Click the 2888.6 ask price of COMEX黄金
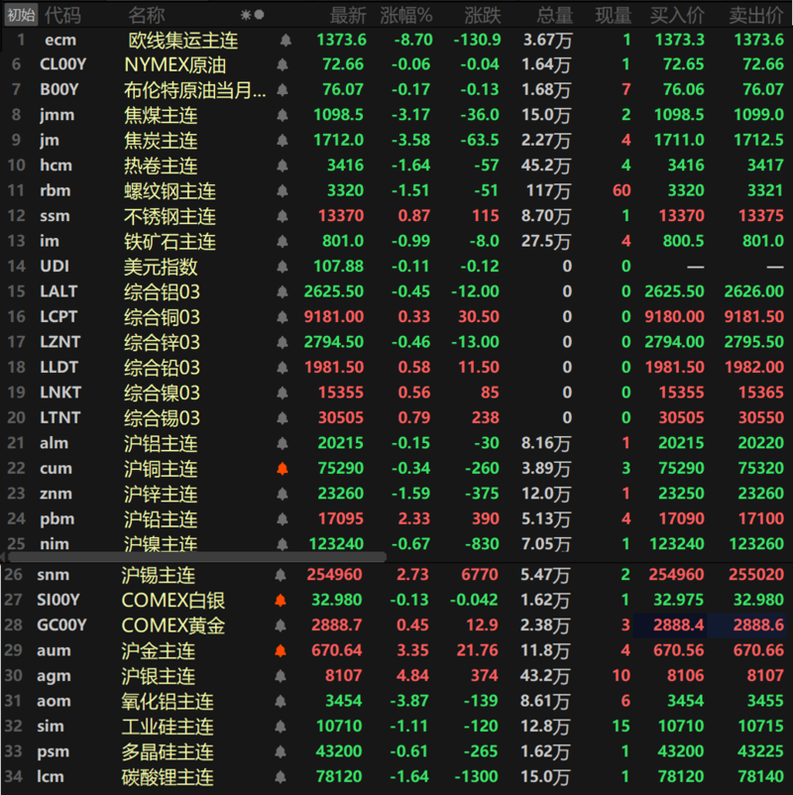 (758, 625)
